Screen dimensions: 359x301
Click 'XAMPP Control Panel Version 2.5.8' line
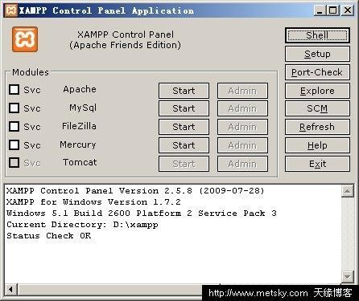coord(135,191)
